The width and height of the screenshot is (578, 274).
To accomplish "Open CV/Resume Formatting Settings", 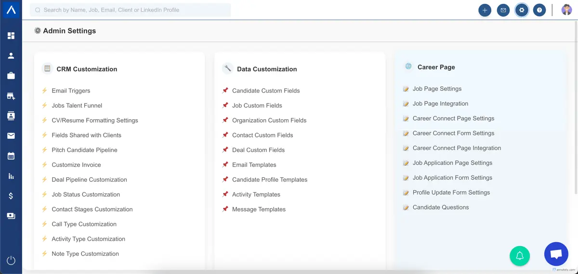I will [x=95, y=121].
